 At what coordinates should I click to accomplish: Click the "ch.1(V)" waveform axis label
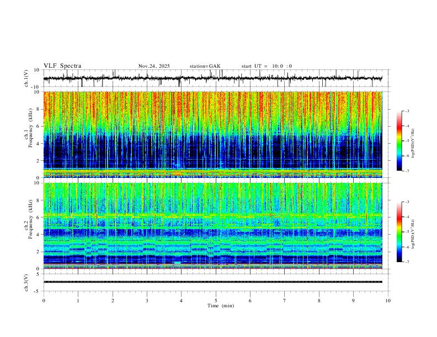tap(26, 78)
